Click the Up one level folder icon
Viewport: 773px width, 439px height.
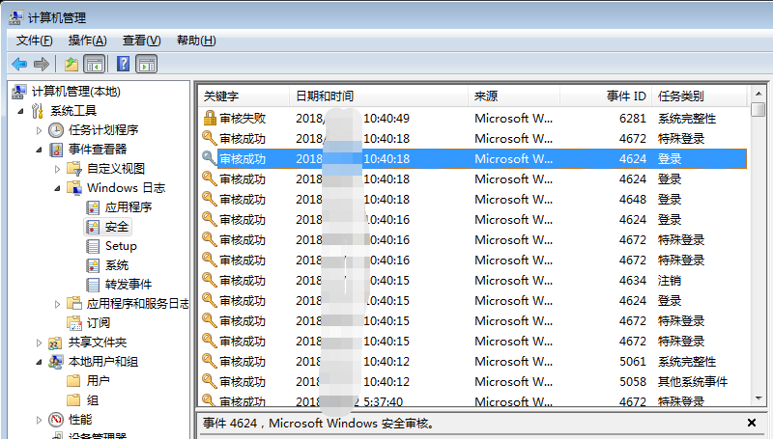pyautogui.click(x=71, y=64)
